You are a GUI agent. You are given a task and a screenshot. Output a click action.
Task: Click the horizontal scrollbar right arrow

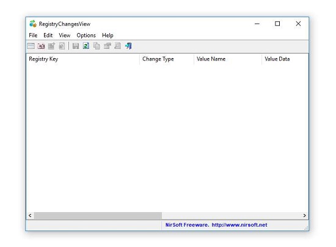click(x=304, y=215)
